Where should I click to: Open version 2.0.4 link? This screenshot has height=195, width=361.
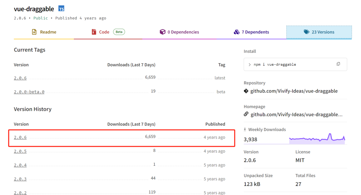point(20,165)
